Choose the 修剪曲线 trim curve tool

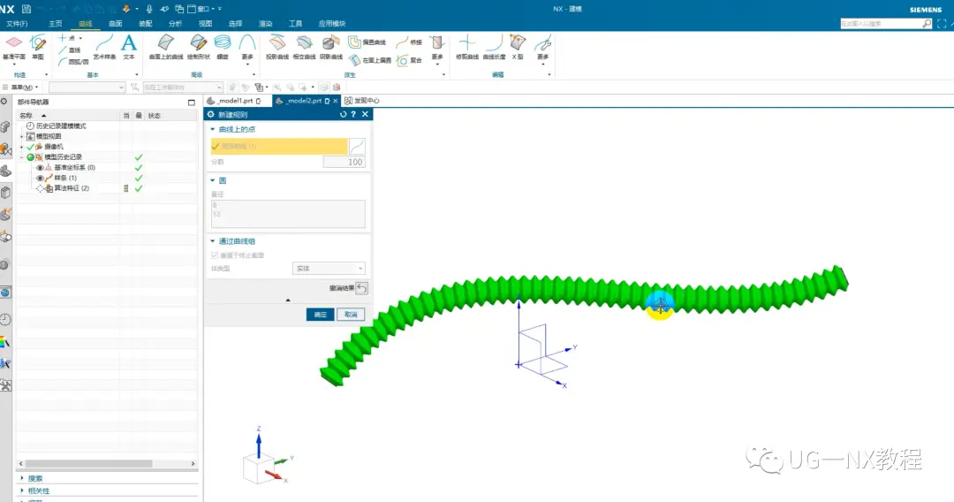[x=467, y=43]
